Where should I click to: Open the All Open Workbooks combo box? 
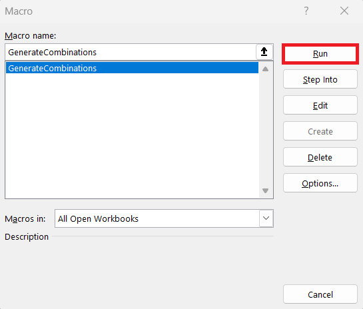[x=164, y=218]
